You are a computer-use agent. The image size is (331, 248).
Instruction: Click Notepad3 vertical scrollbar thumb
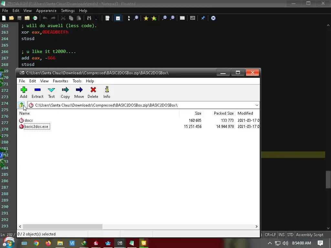pyautogui.click(x=328, y=179)
